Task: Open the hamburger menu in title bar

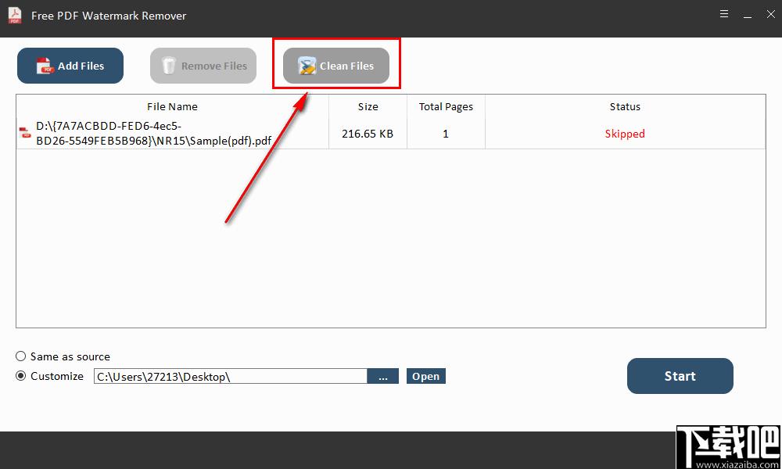Action: (x=724, y=14)
